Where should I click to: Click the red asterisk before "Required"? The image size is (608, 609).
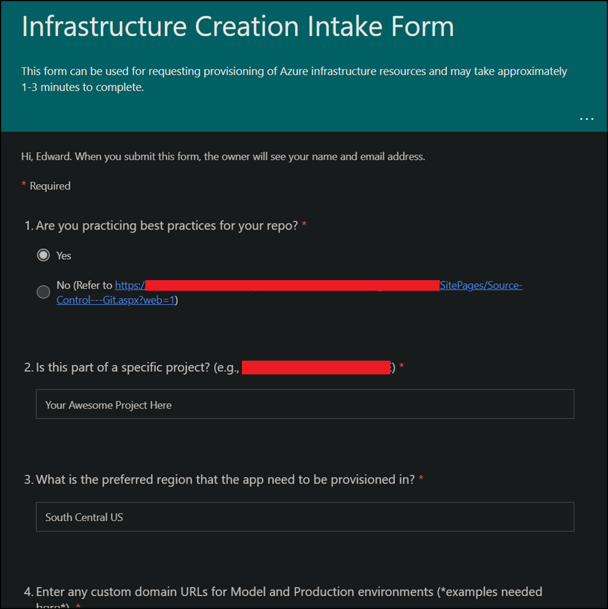pos(24,185)
